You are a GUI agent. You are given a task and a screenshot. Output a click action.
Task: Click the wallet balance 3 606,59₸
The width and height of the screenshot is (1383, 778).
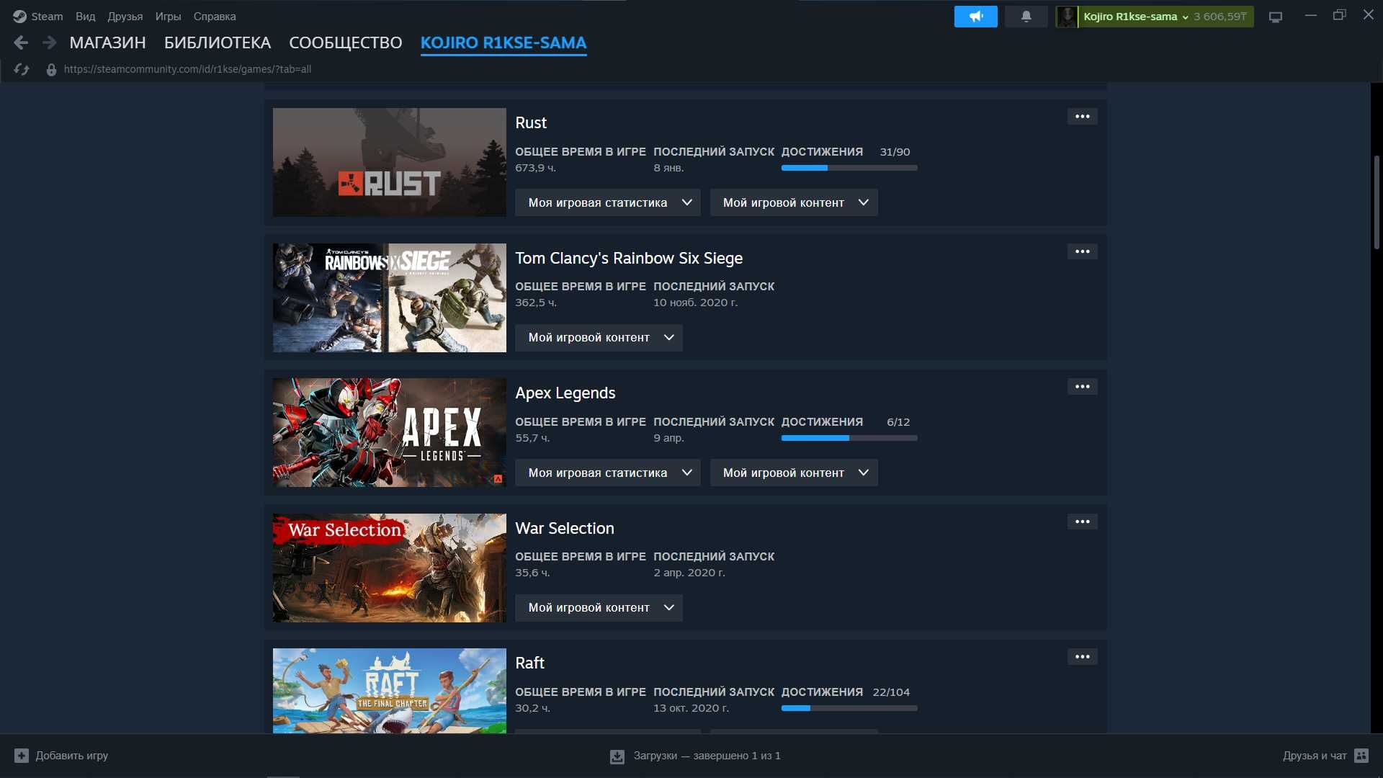[x=1220, y=17]
